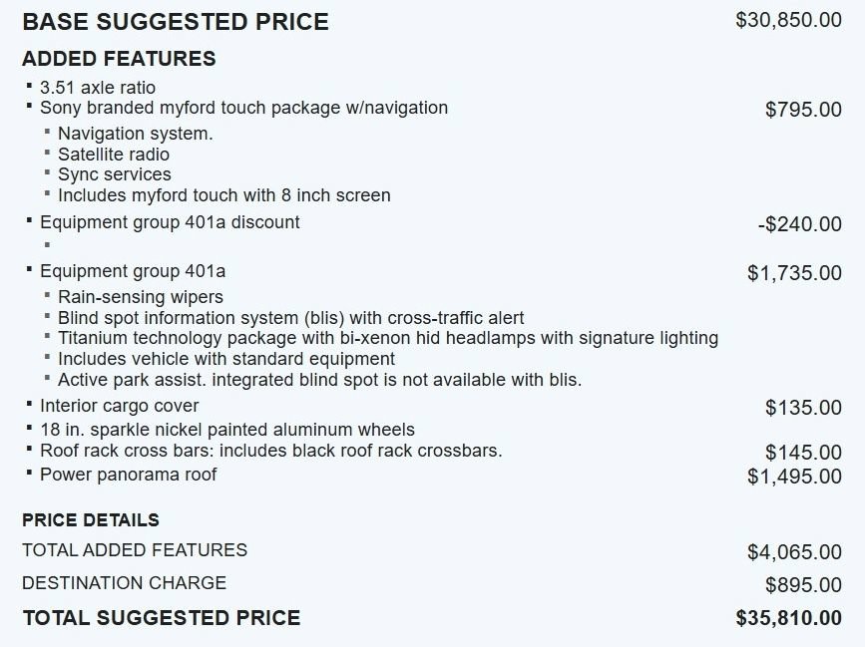Select the Total Added Features amount $4,065.00

tap(794, 551)
